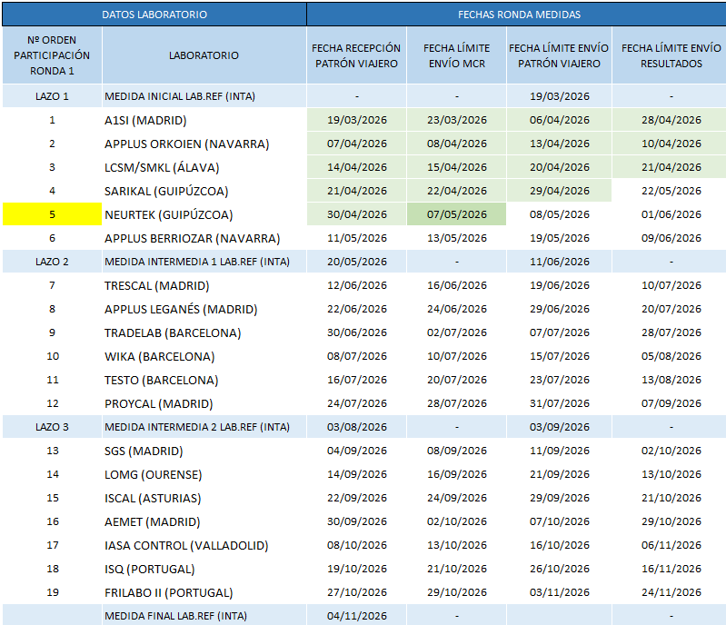Image resolution: width=726 pixels, height=625 pixels.
Task: Click MCR deadline 08/09/2026 for SGS
Action: tap(456, 451)
